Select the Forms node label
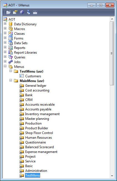This screenshot has height=181, width=117. pyautogui.click(x=19, y=38)
